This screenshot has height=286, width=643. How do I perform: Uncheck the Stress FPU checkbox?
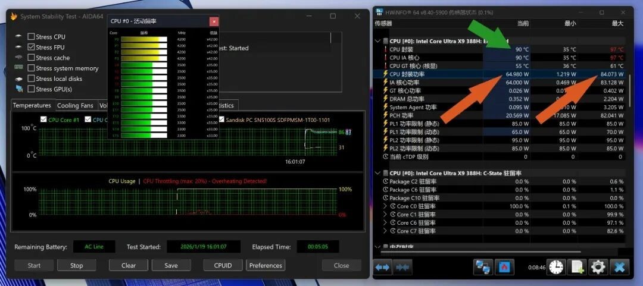tap(31, 47)
